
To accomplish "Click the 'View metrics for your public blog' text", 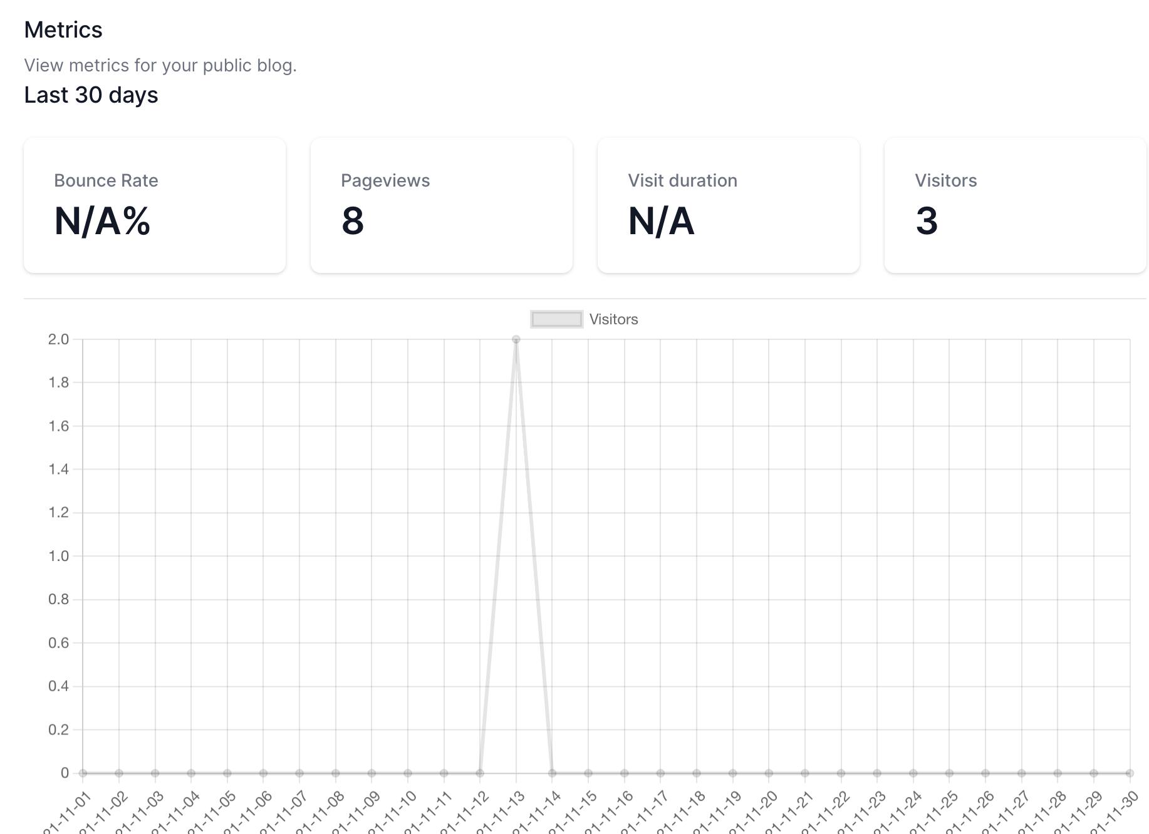I will click(160, 66).
